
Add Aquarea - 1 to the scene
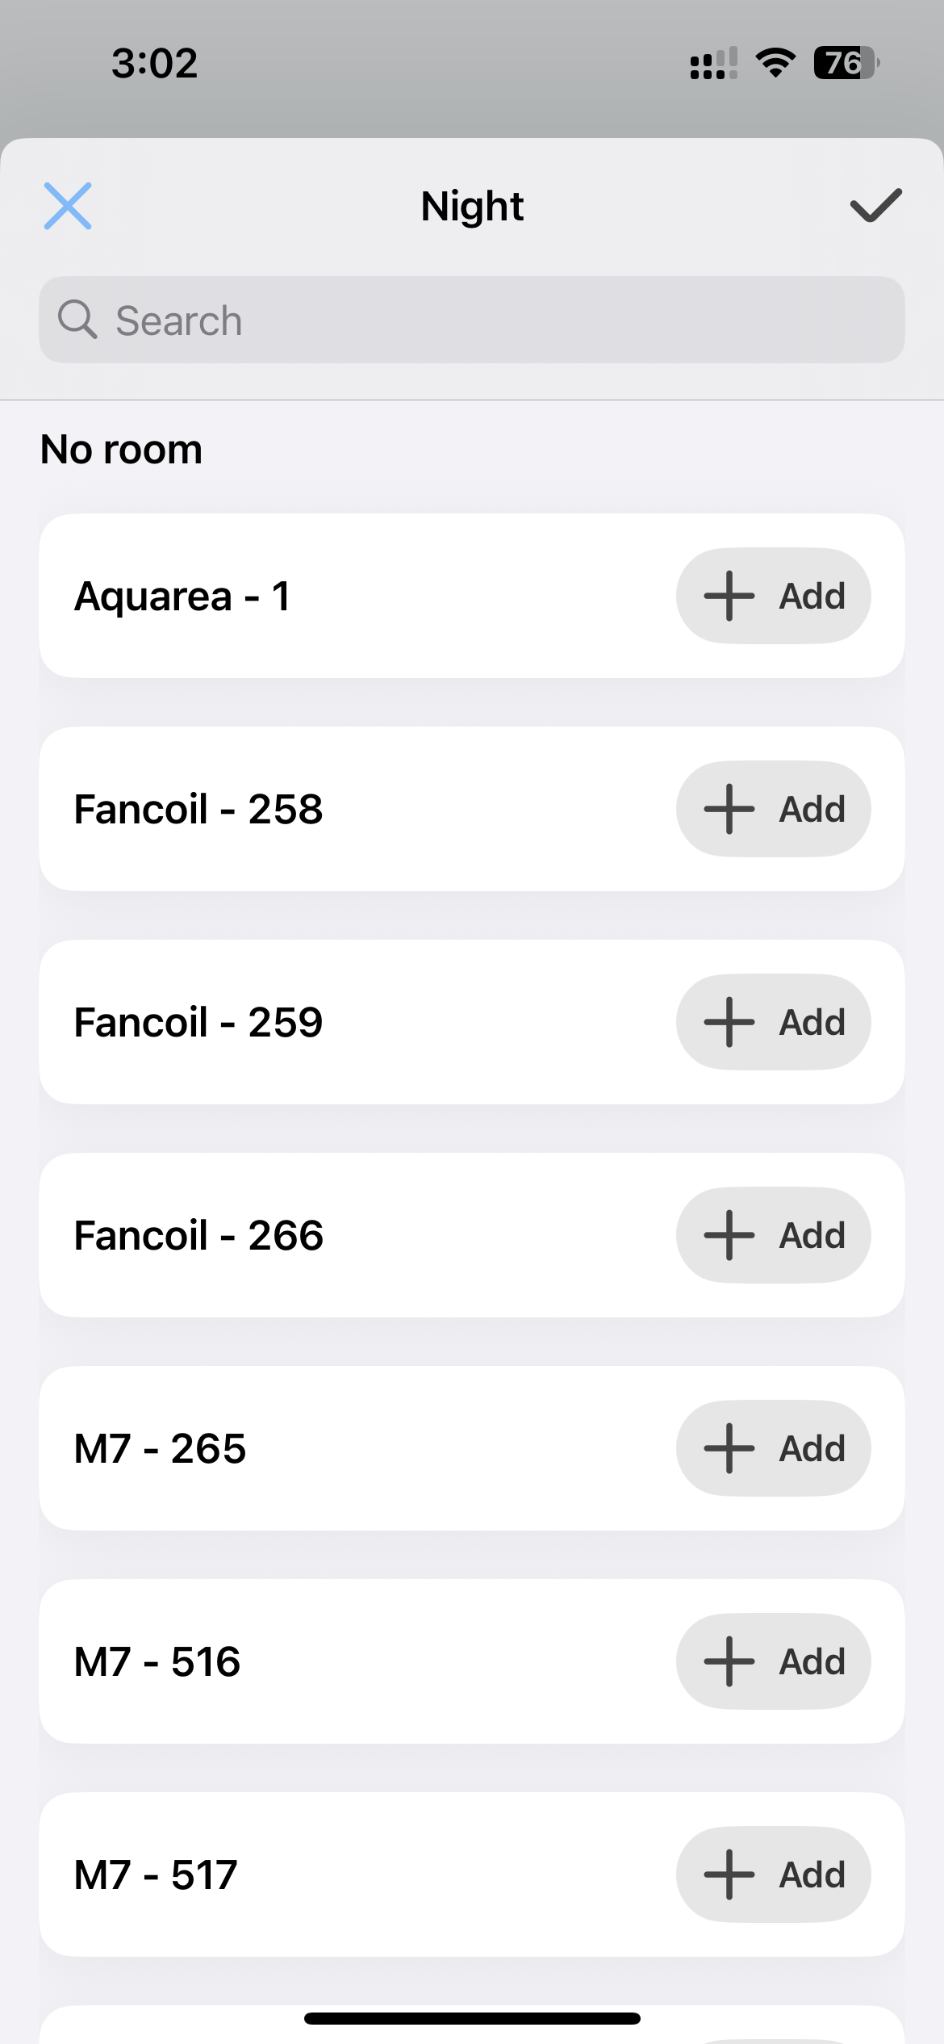pos(773,597)
